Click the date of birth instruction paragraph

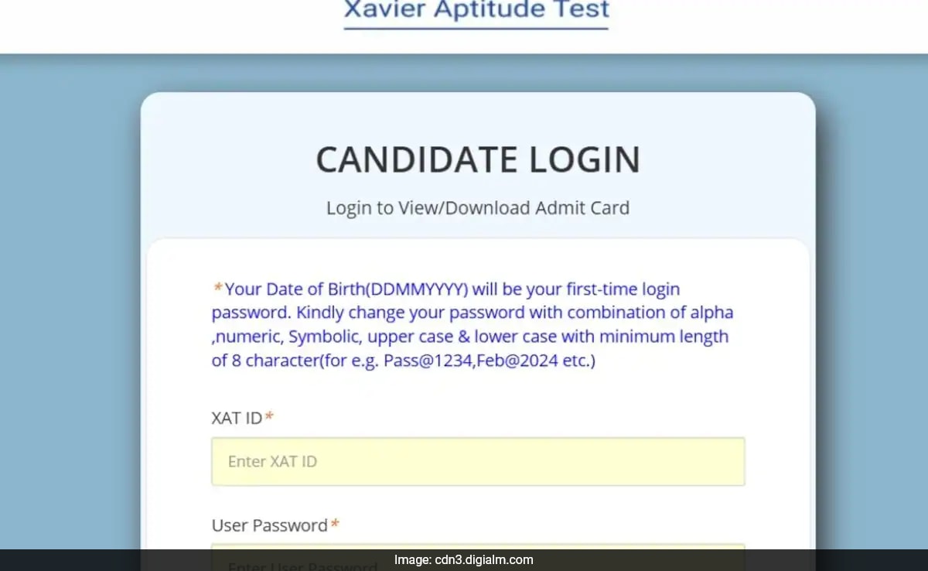tap(472, 323)
